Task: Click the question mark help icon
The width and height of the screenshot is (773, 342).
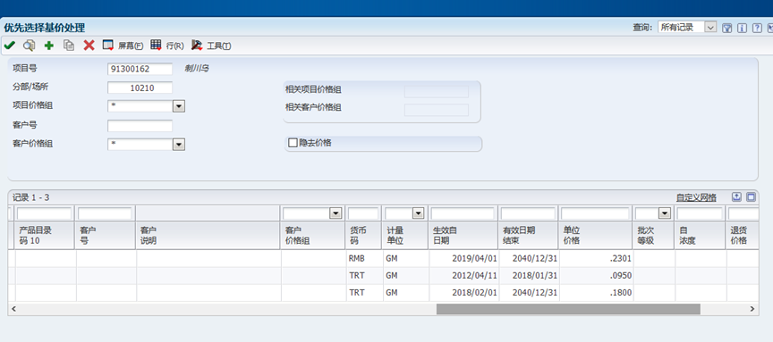Action: tap(757, 28)
